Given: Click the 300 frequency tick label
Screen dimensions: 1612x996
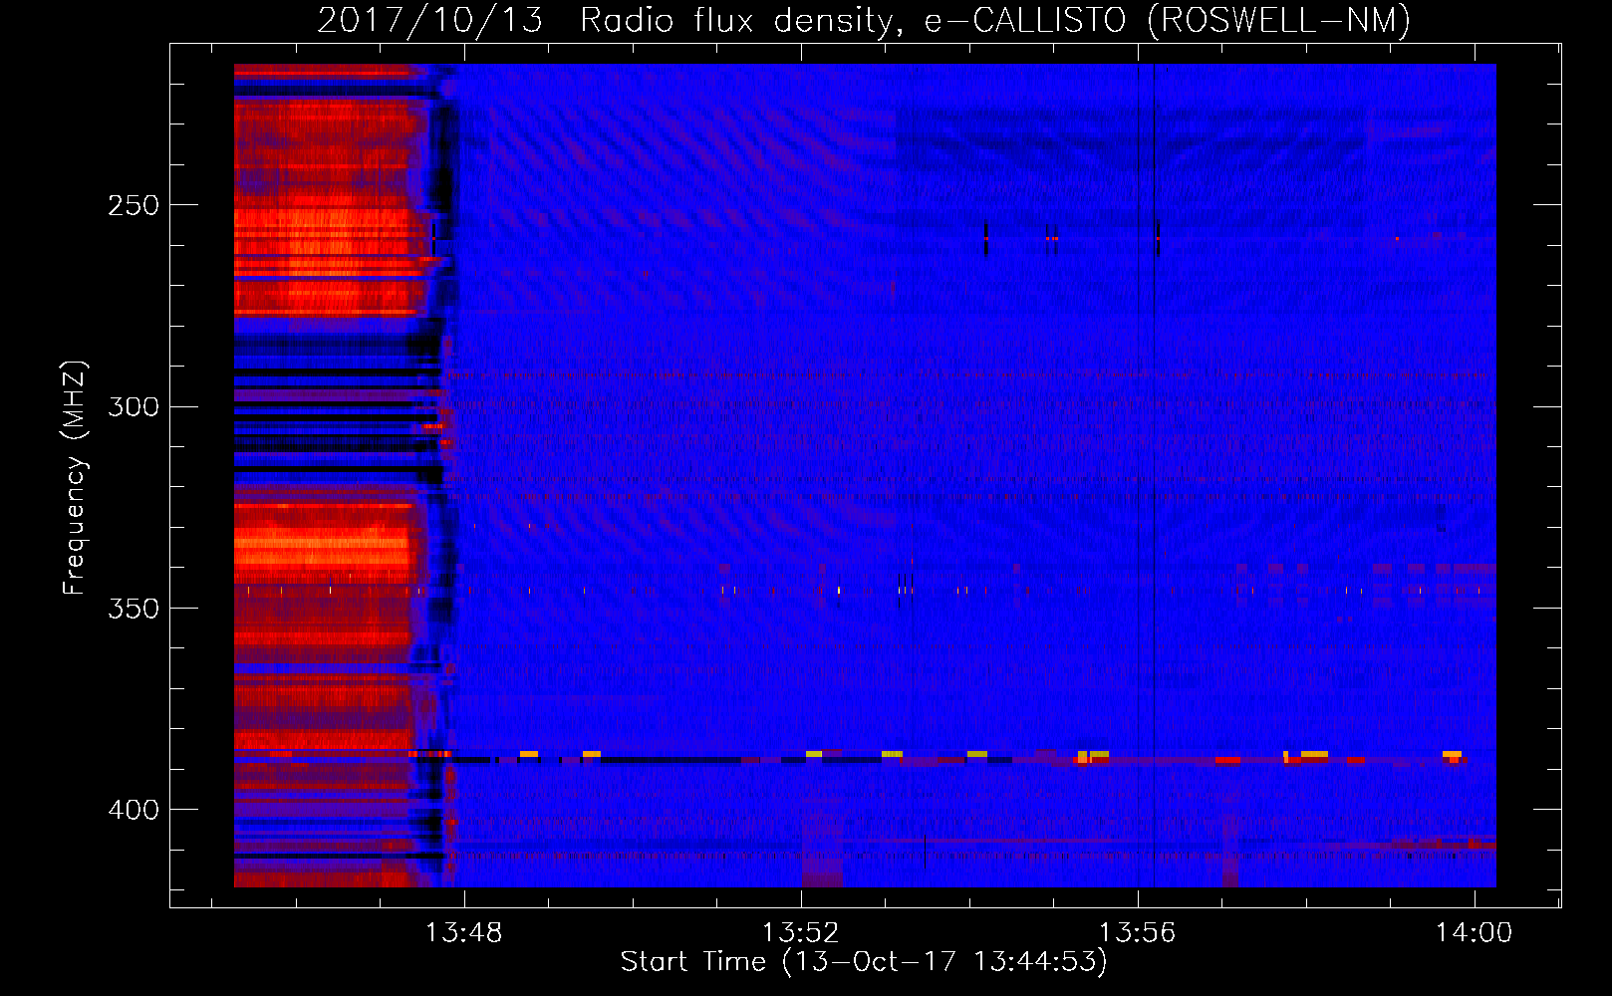Looking at the screenshot, I should pos(134,406).
